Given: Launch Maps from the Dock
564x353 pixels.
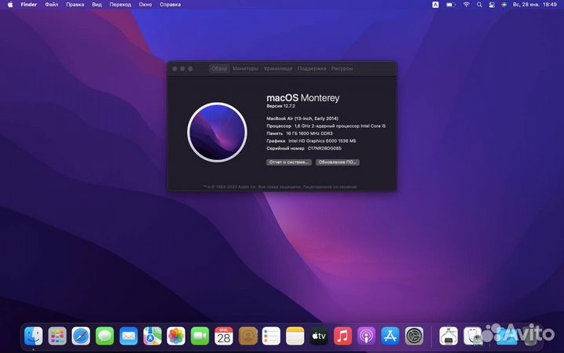Looking at the screenshot, I should (x=152, y=336).
